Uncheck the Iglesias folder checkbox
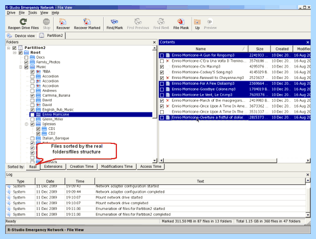 pyautogui.click(x=32, y=124)
